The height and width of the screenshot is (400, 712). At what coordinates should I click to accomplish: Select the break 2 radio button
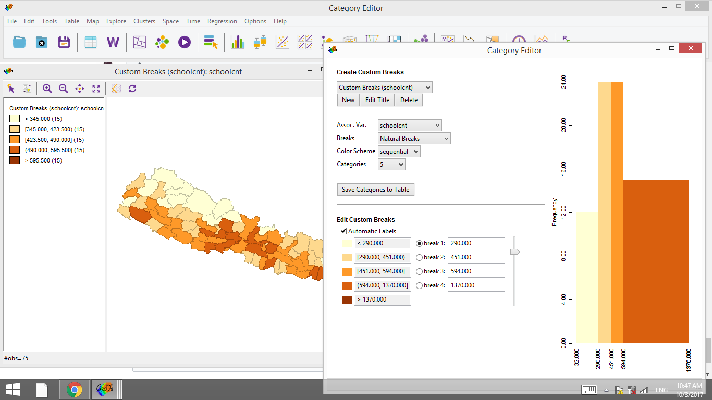420,257
